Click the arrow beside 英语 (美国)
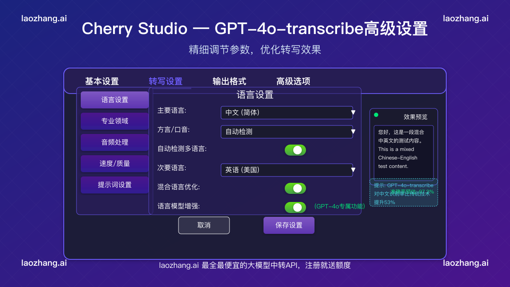The image size is (510, 287). [x=353, y=170]
